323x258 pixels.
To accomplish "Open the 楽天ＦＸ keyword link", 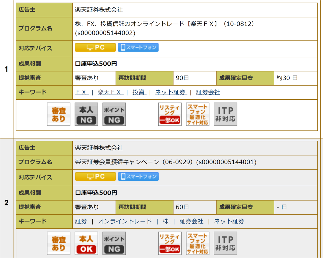I will click(111, 92).
